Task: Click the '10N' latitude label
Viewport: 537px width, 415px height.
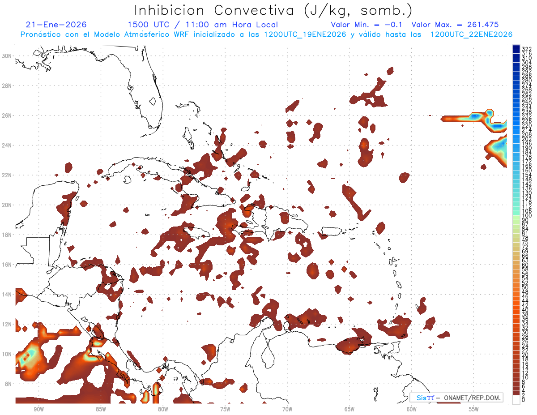Action: click(7, 354)
